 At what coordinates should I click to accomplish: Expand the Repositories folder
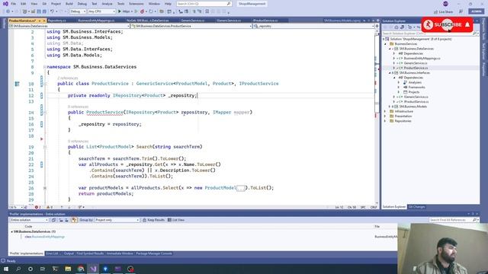385,121
